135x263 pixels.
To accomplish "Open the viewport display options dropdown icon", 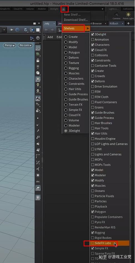I will pos(32,38).
